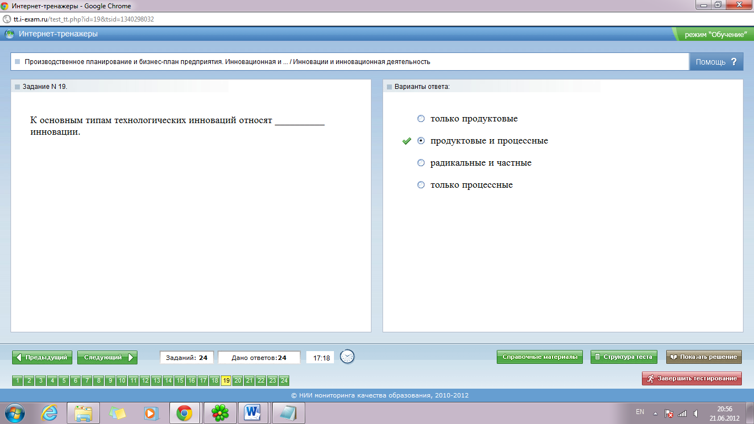Launch Internet Explorer from the taskbar
The height and width of the screenshot is (424, 754).
tap(50, 412)
